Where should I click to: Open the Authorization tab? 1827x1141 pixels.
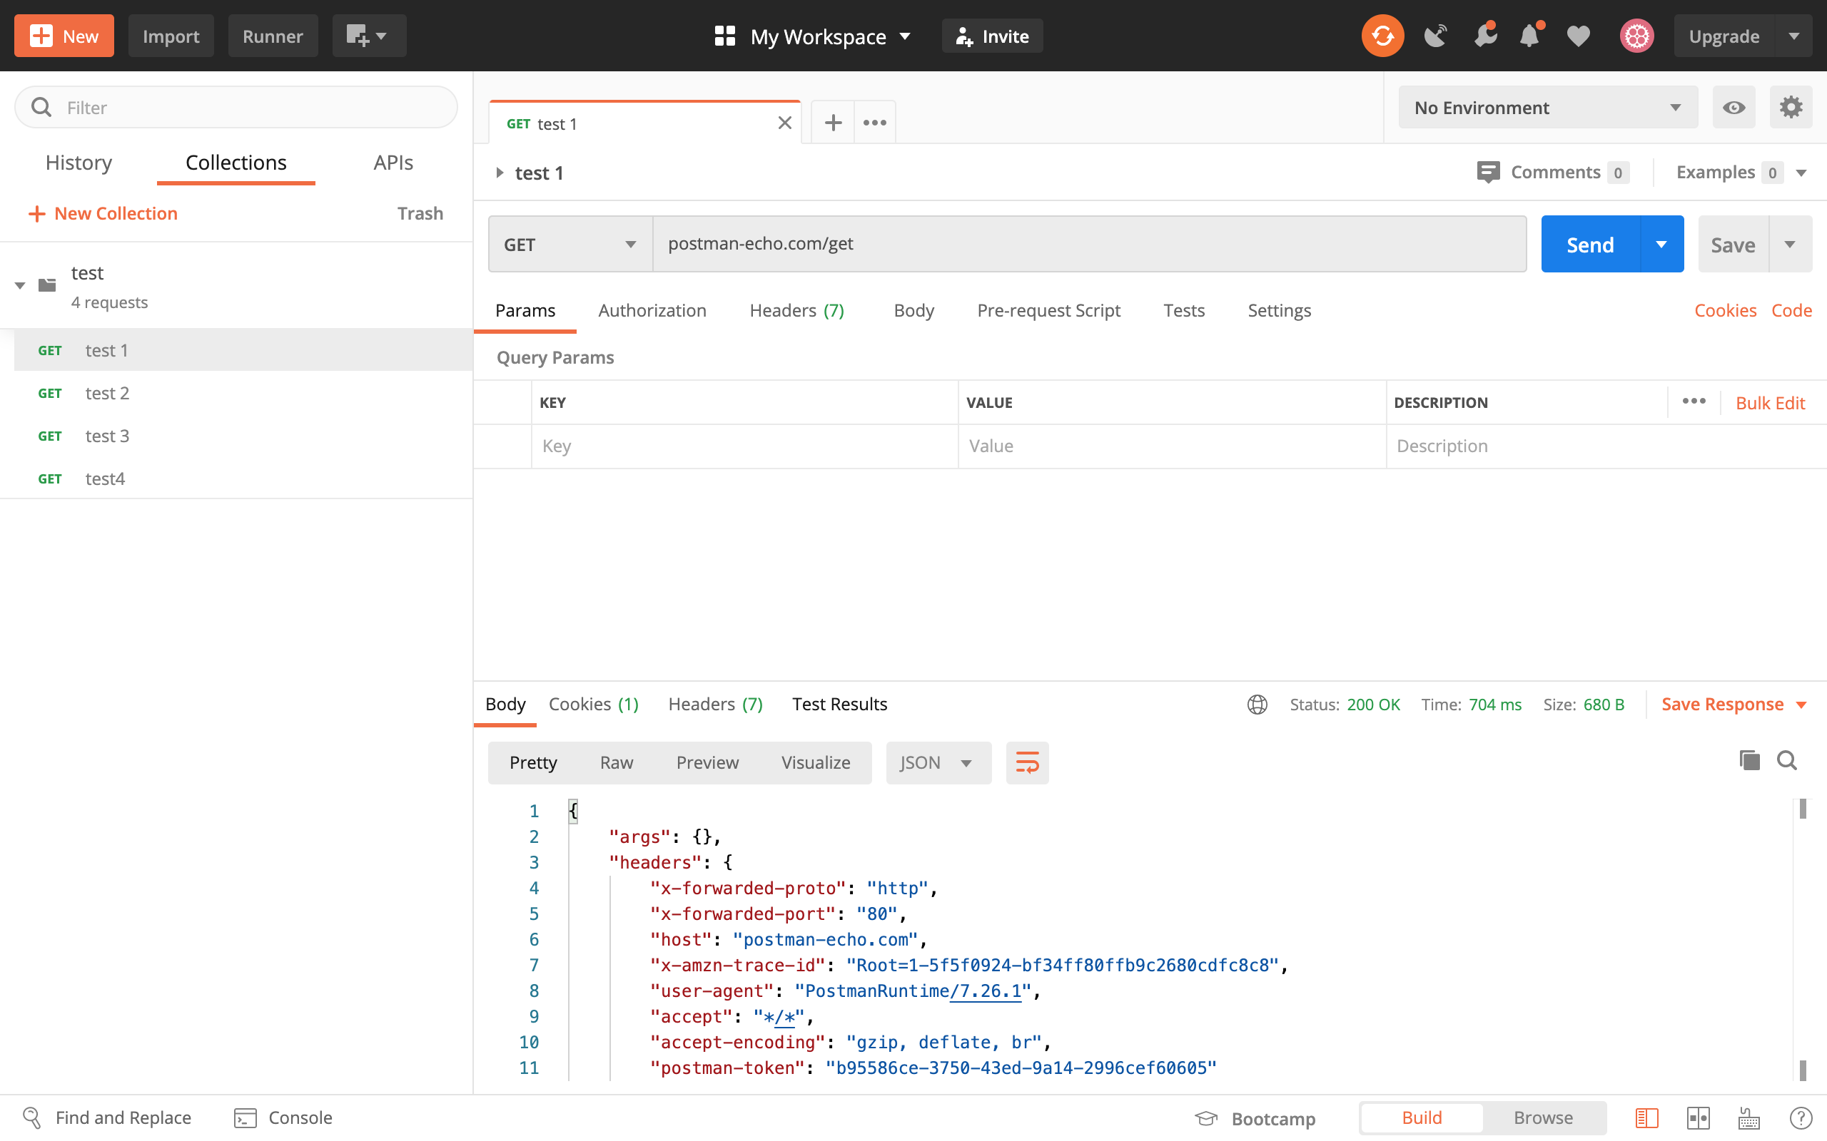652,310
